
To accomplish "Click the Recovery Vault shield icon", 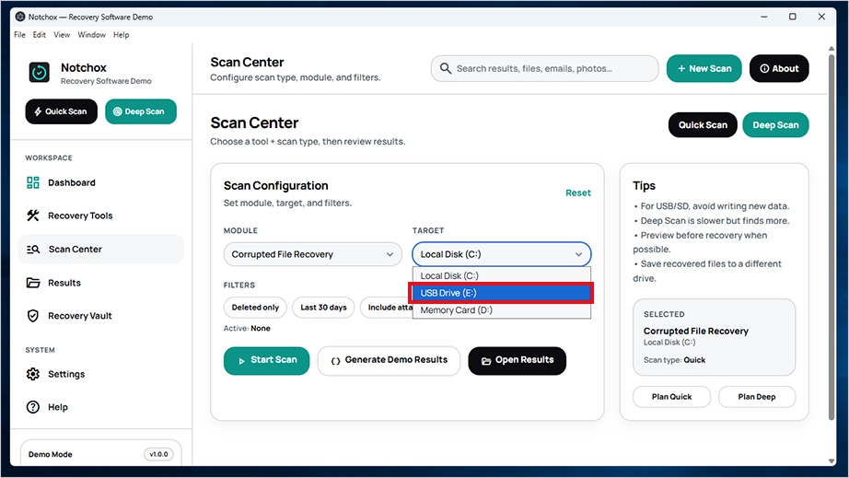I will click(x=33, y=316).
